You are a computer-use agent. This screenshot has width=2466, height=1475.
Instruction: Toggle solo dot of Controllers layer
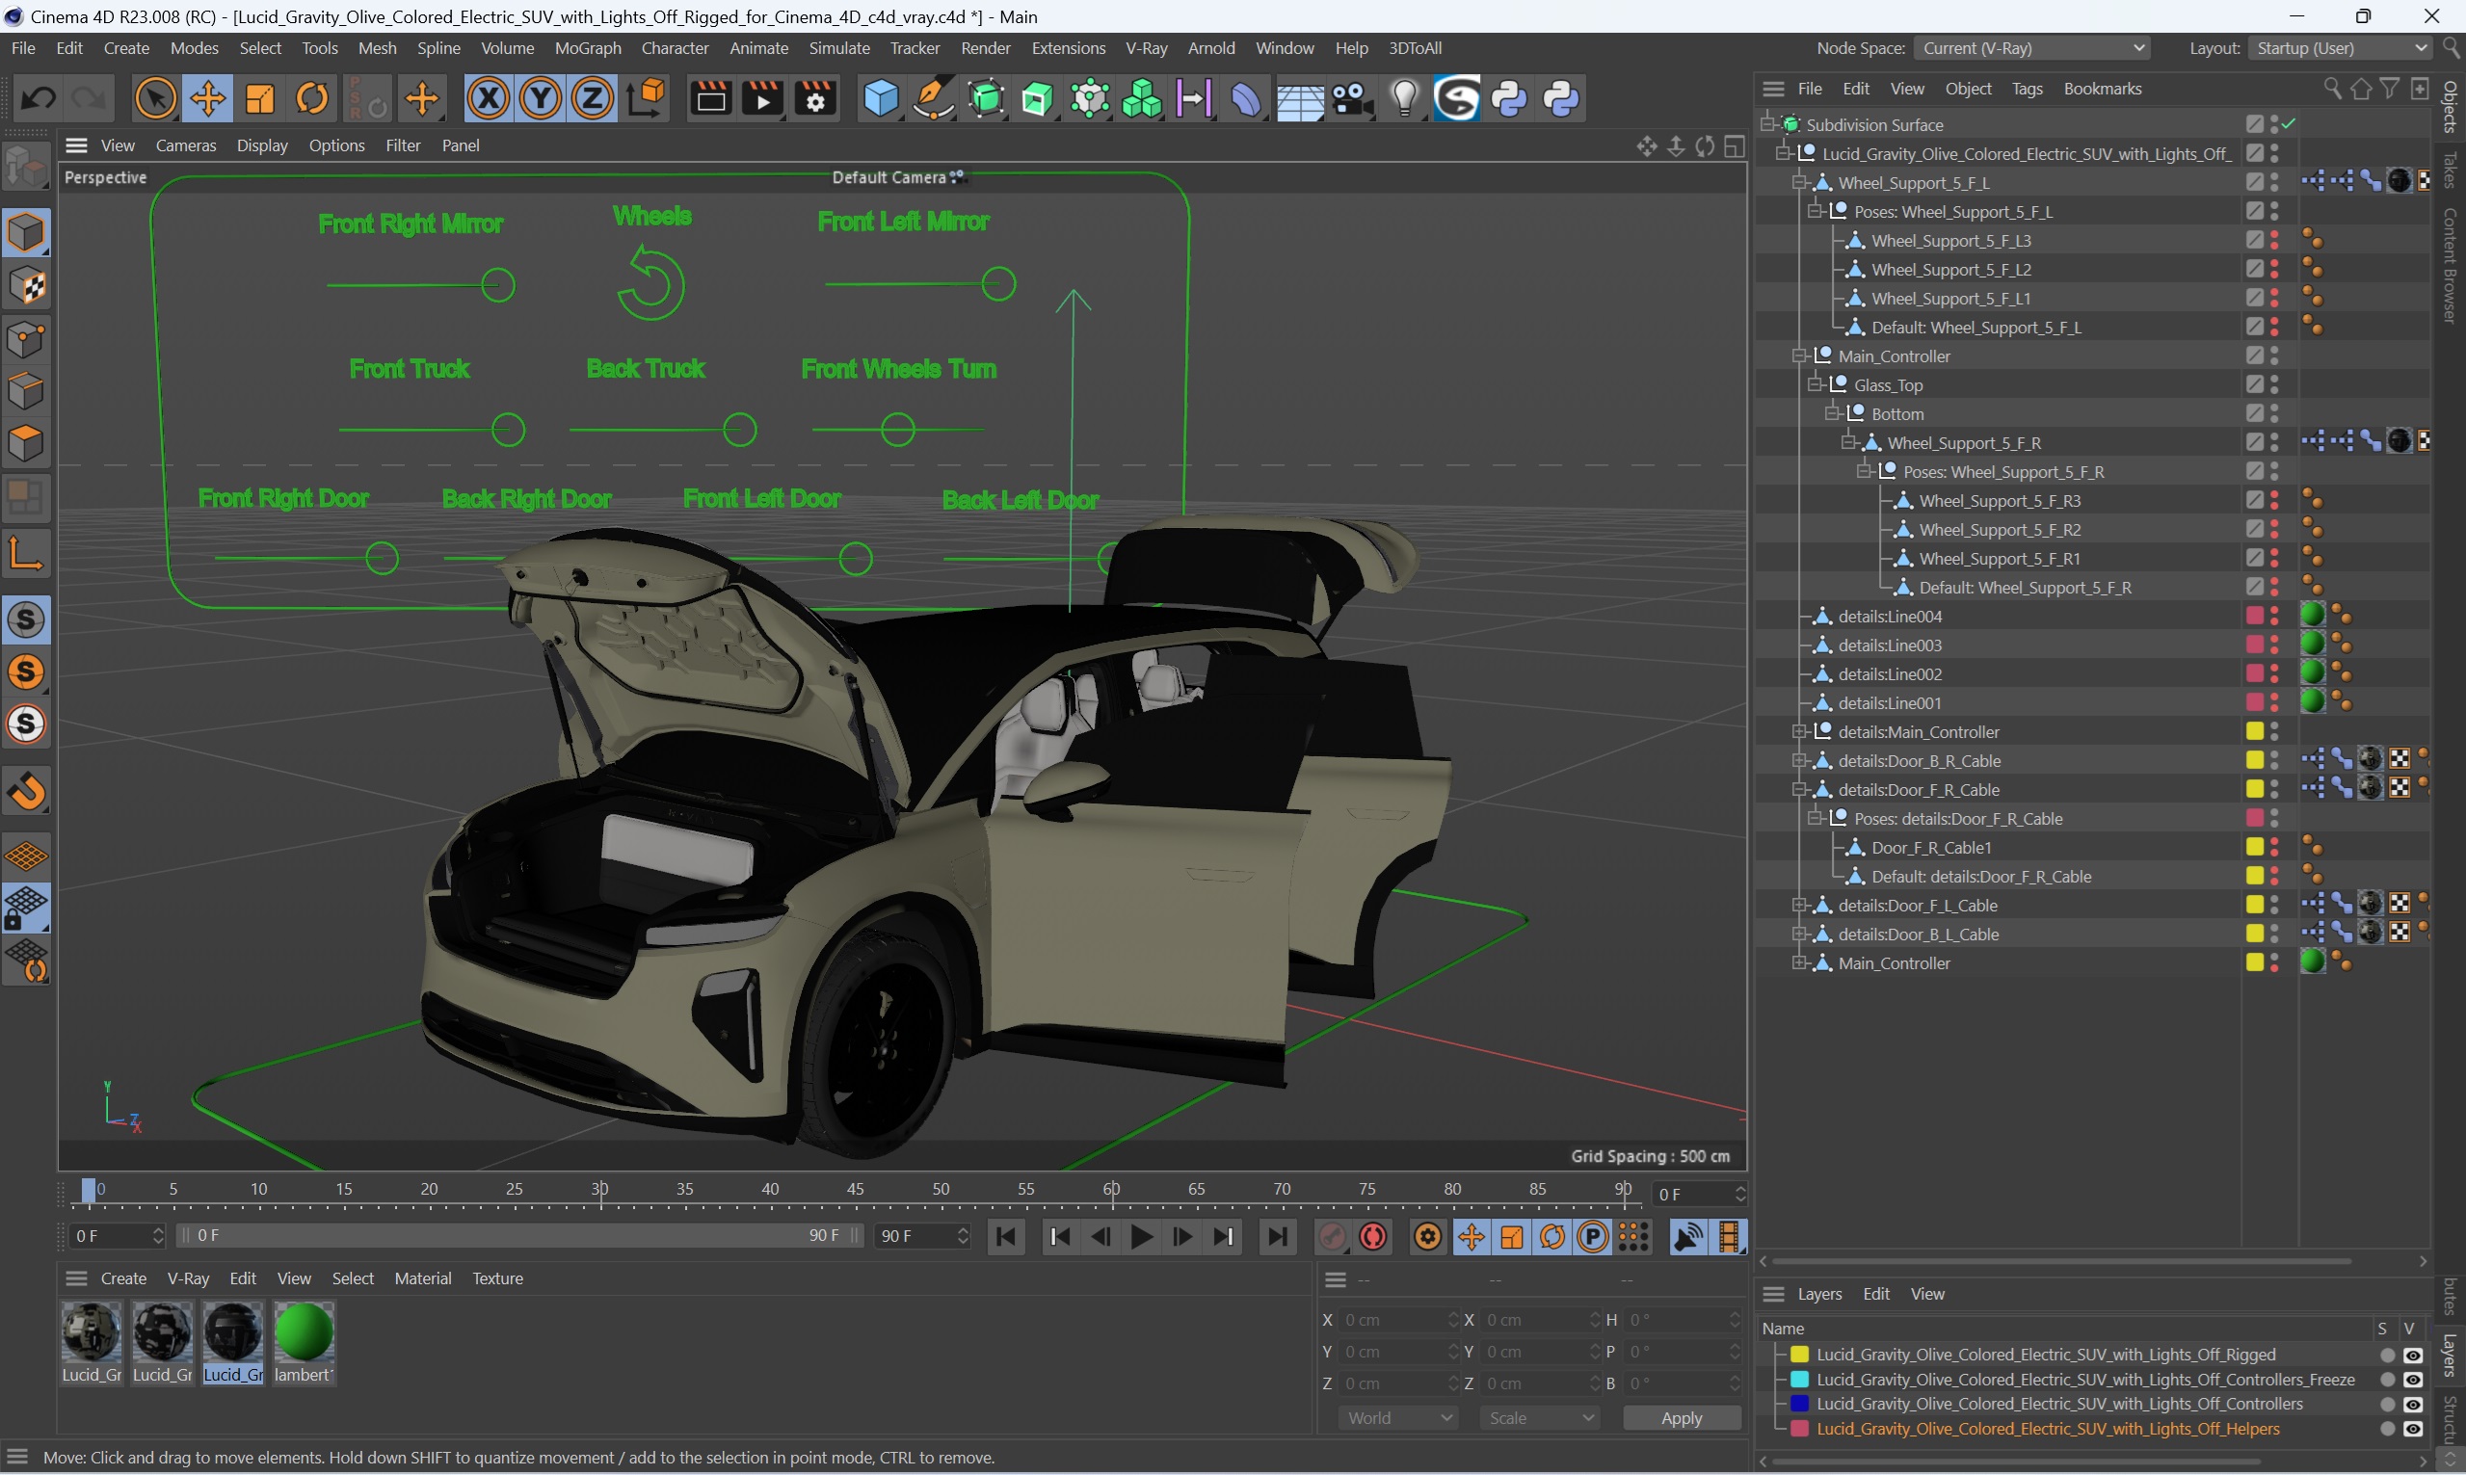tap(2386, 1404)
